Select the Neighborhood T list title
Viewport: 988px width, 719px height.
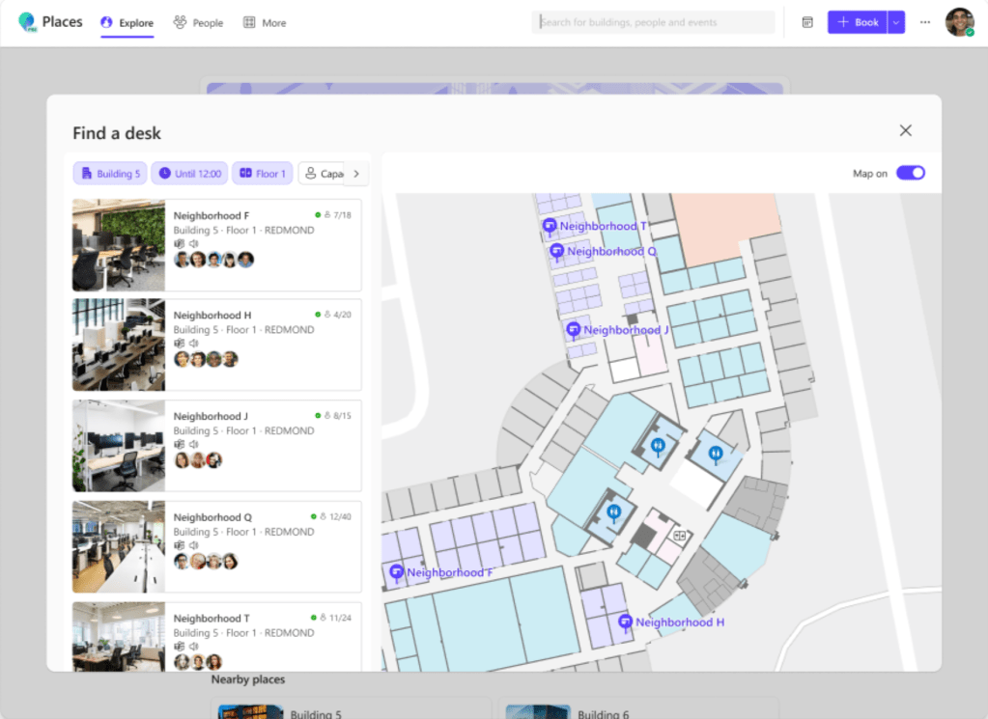tap(212, 619)
